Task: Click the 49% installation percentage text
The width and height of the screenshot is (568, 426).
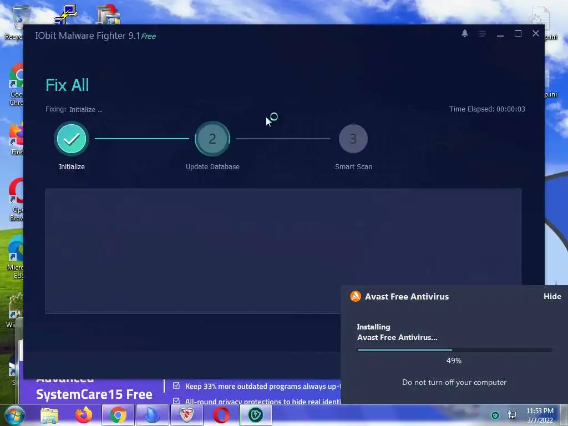Action: point(454,361)
